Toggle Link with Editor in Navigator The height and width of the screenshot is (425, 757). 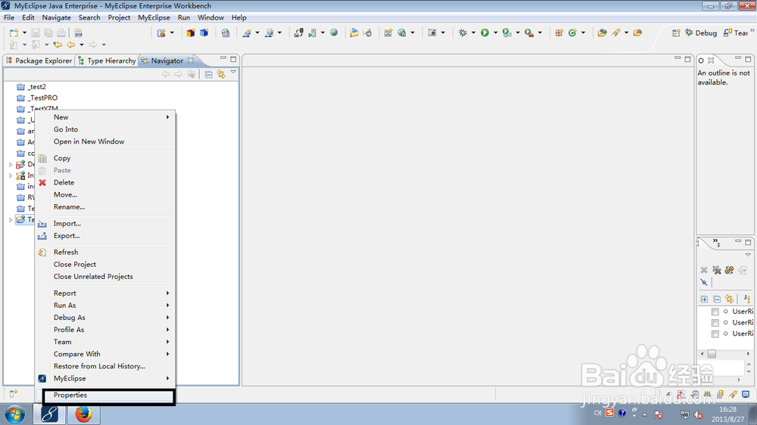[221, 74]
